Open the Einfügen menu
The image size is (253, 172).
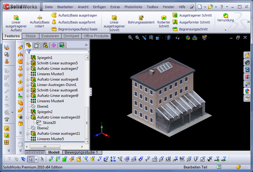99,7
